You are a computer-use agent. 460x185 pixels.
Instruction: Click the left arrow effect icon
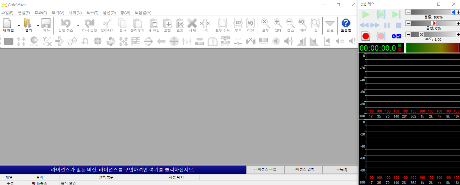[161, 41]
